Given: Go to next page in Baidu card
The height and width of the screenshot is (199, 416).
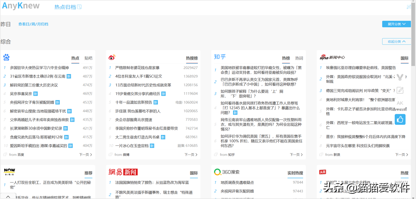Looking at the screenshot, I should point(86,154).
